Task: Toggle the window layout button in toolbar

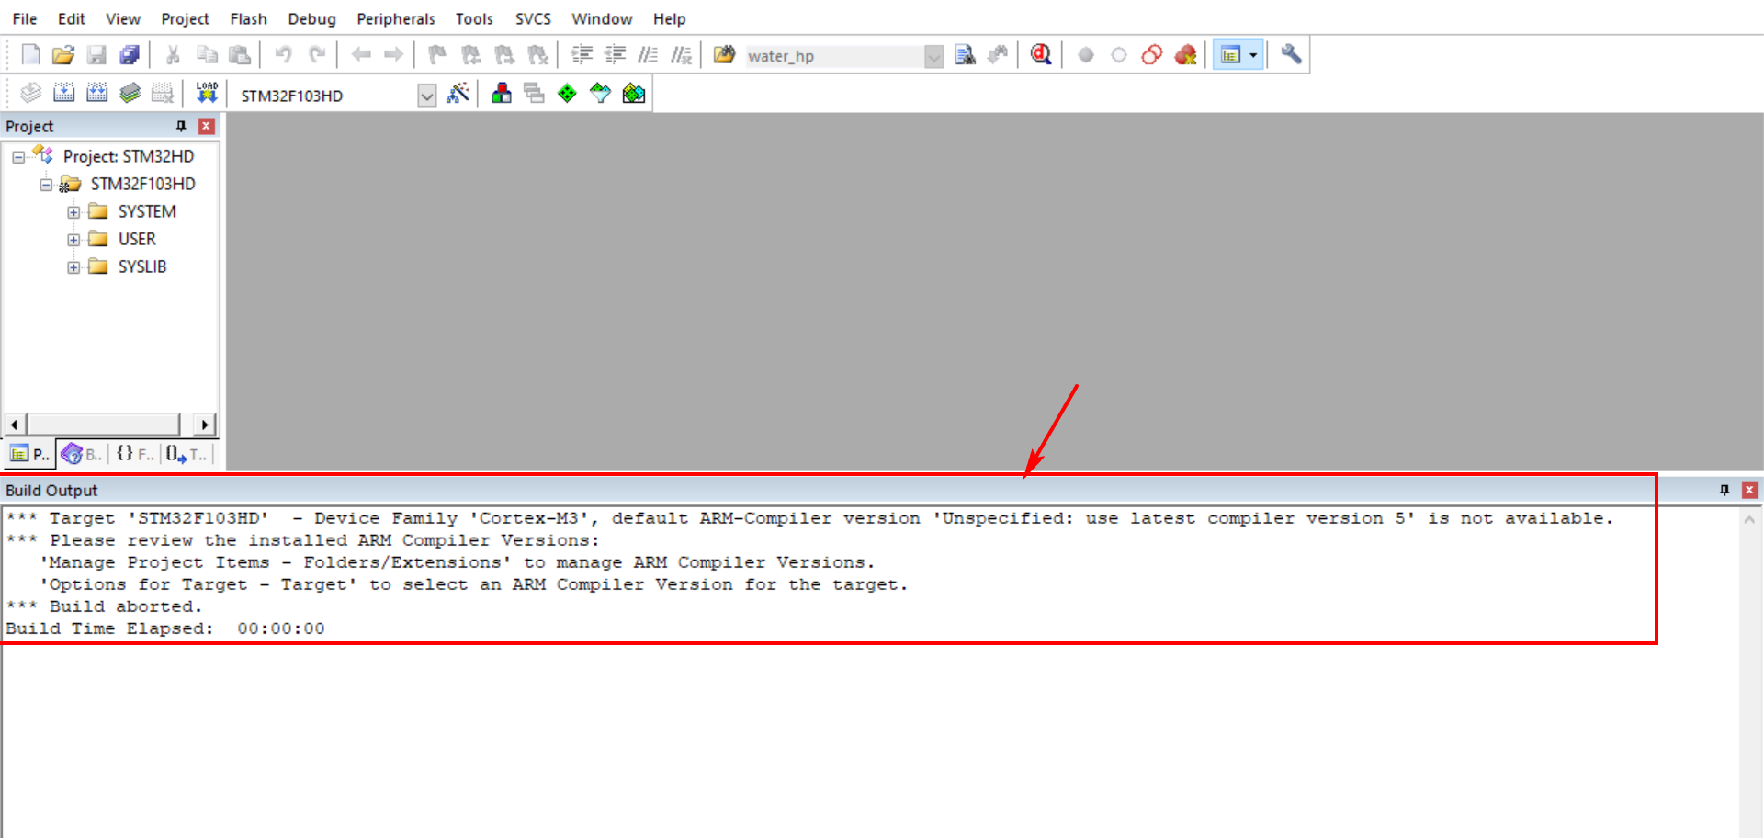Action: [x=1230, y=55]
